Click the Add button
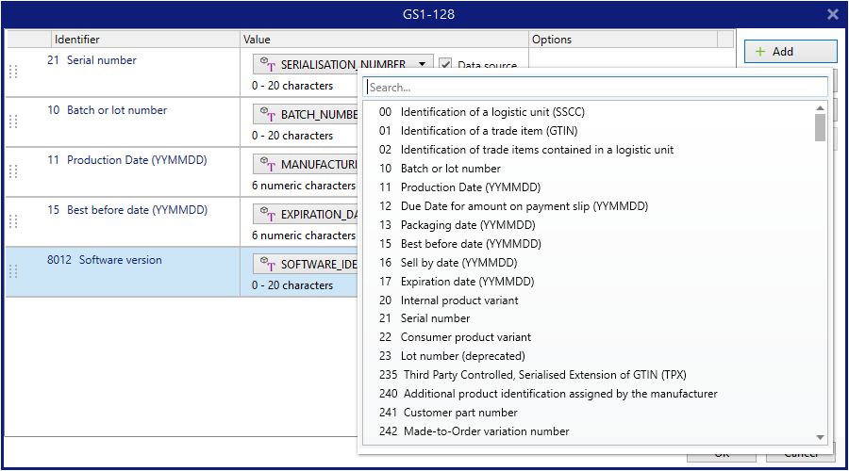 pyautogui.click(x=791, y=52)
